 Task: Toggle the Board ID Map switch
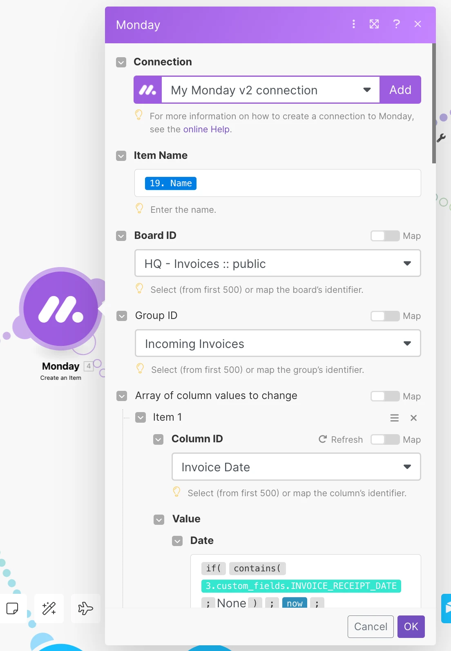click(x=385, y=236)
